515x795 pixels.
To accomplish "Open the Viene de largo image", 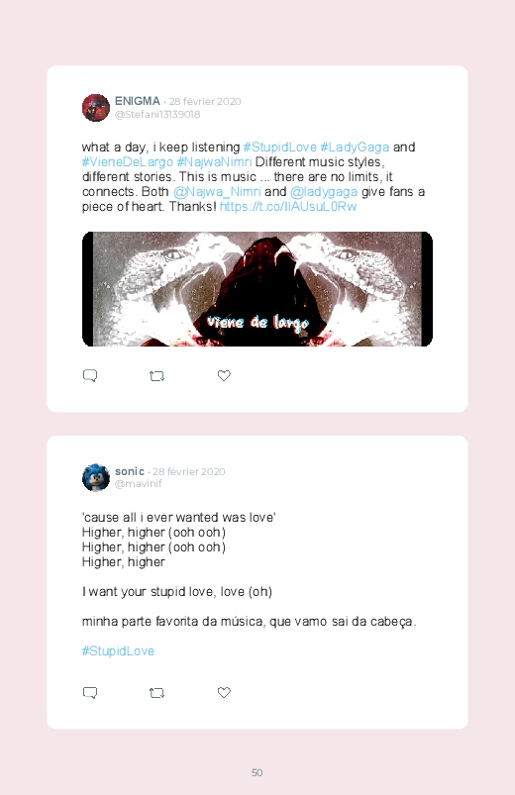I will [257, 289].
